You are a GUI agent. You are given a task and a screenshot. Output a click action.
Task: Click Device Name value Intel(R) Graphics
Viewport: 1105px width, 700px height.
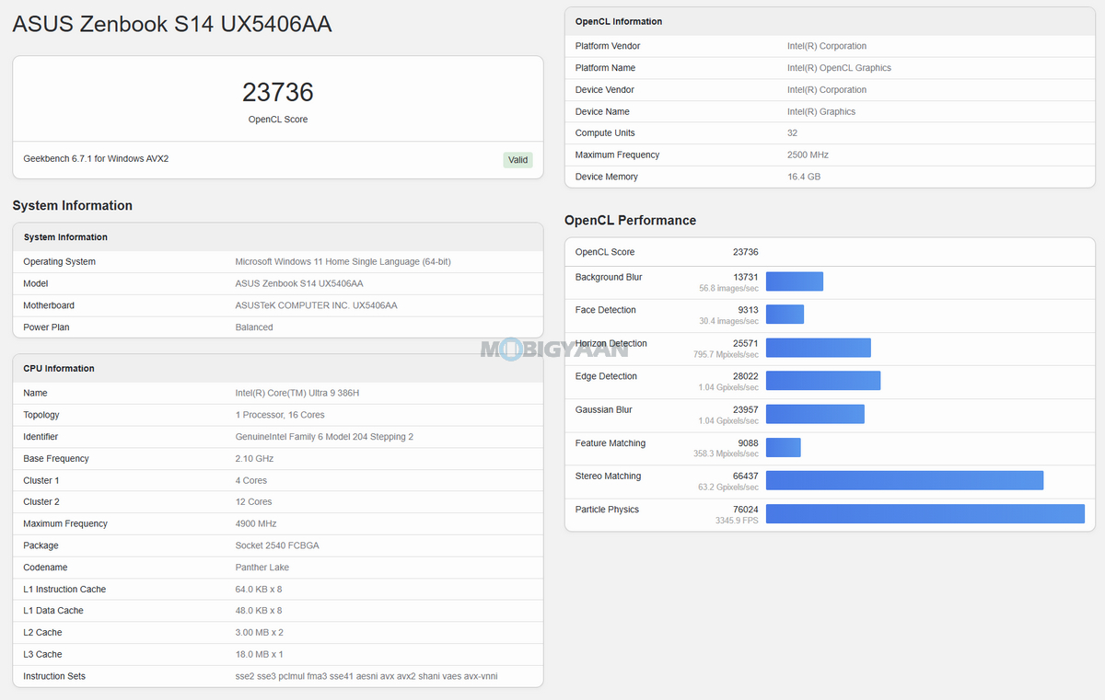(821, 111)
